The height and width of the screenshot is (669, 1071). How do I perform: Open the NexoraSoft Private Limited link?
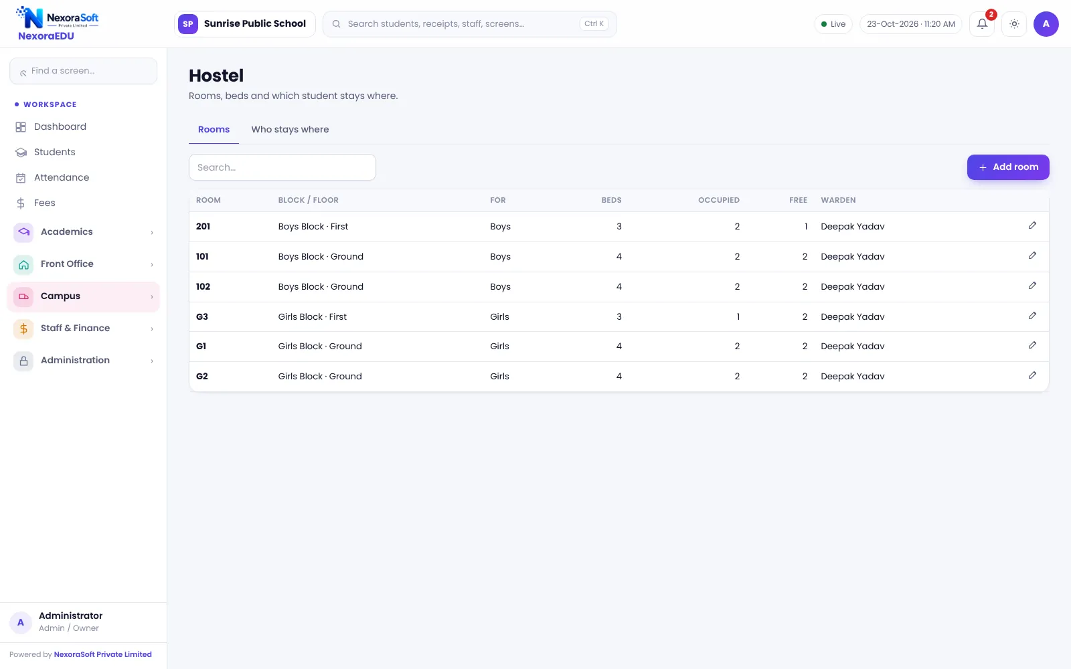tap(102, 655)
